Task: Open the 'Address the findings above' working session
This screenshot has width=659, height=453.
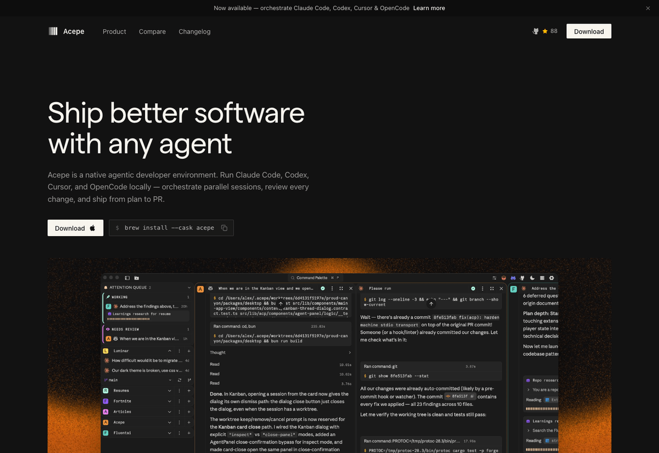Action: point(146,306)
